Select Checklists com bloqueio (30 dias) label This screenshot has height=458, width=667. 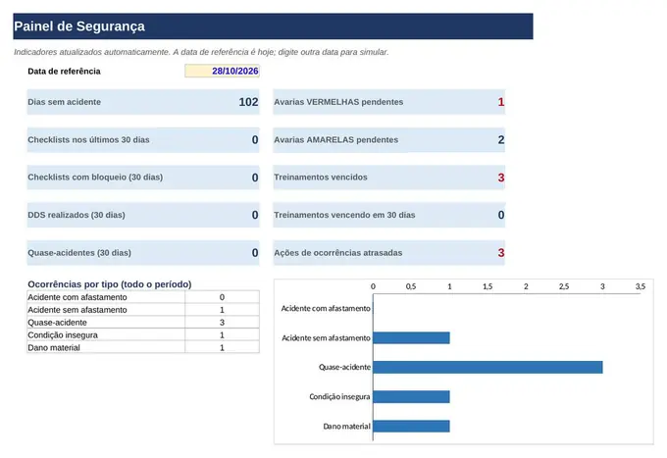pyautogui.click(x=95, y=178)
